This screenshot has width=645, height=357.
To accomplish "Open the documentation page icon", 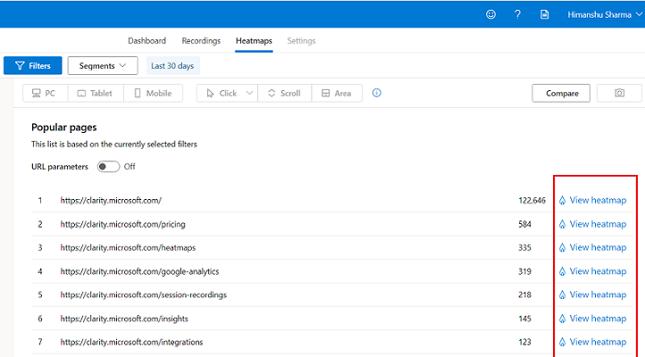I will [x=544, y=14].
